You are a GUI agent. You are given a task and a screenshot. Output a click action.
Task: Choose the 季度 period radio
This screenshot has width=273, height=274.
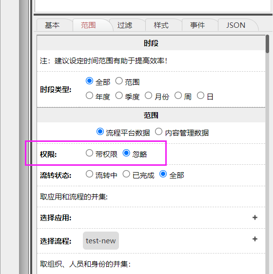(119, 96)
